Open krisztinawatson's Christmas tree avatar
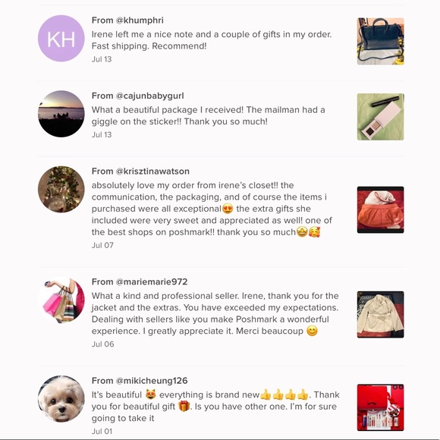 [x=61, y=189]
